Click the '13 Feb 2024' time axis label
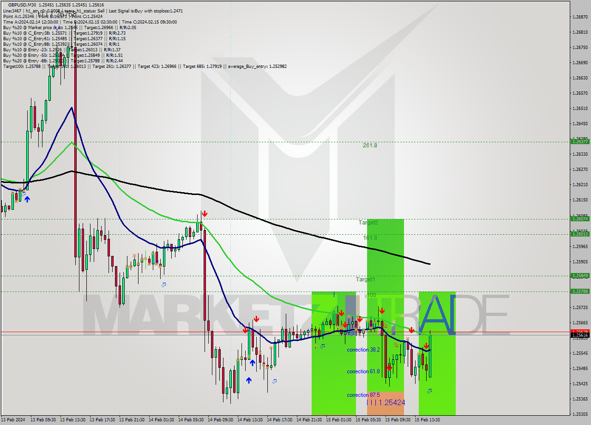The height and width of the screenshot is (425, 591). point(13,420)
